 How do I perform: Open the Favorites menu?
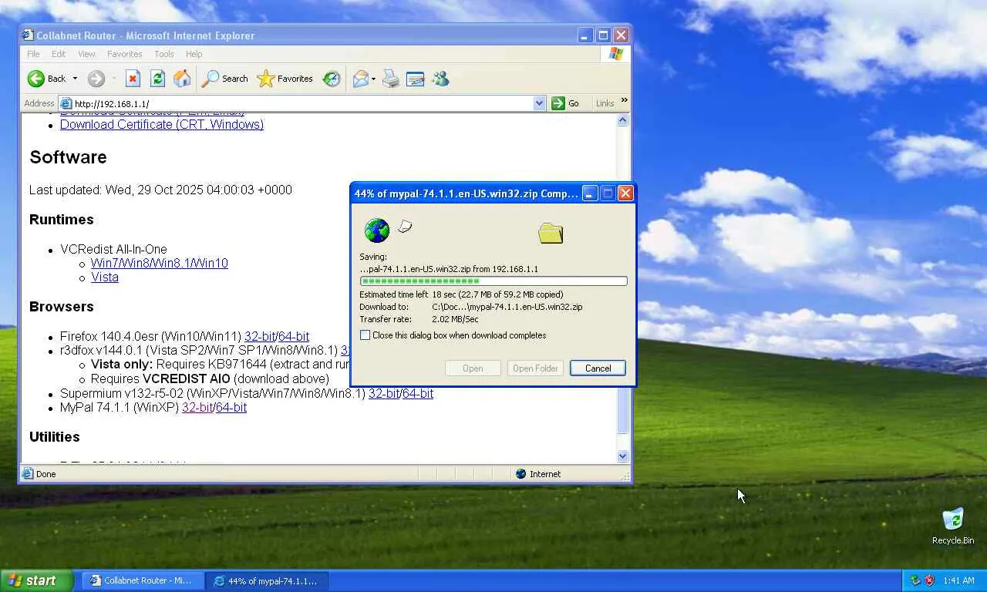pos(124,54)
